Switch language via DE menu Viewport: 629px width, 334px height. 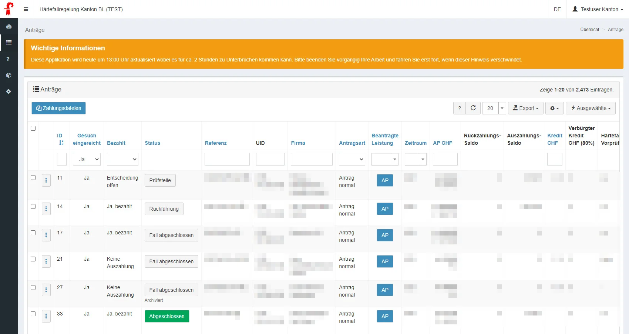557,9
